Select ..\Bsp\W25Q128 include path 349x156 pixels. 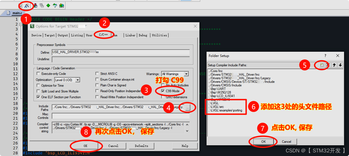(x=219, y=92)
